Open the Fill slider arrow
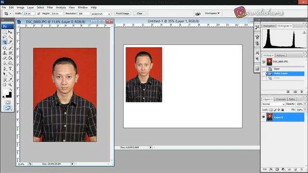Viewport: 308px width, 173px height. pos(305,110)
